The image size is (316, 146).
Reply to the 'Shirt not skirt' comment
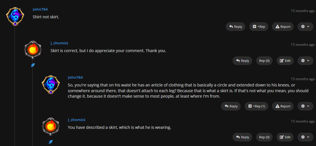coord(235,27)
